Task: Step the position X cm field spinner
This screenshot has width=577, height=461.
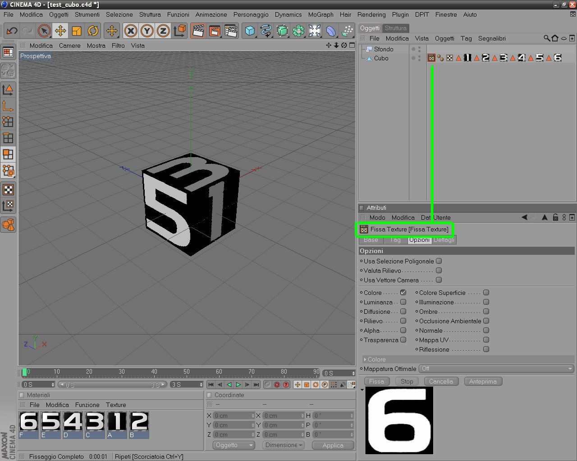Action: click(252, 416)
